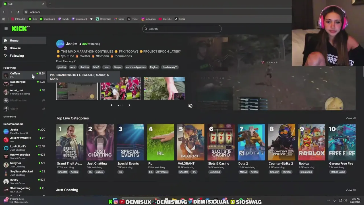Expand Show More under the Following list
Image resolution: width=364 pixels, height=205 pixels.
10,117
